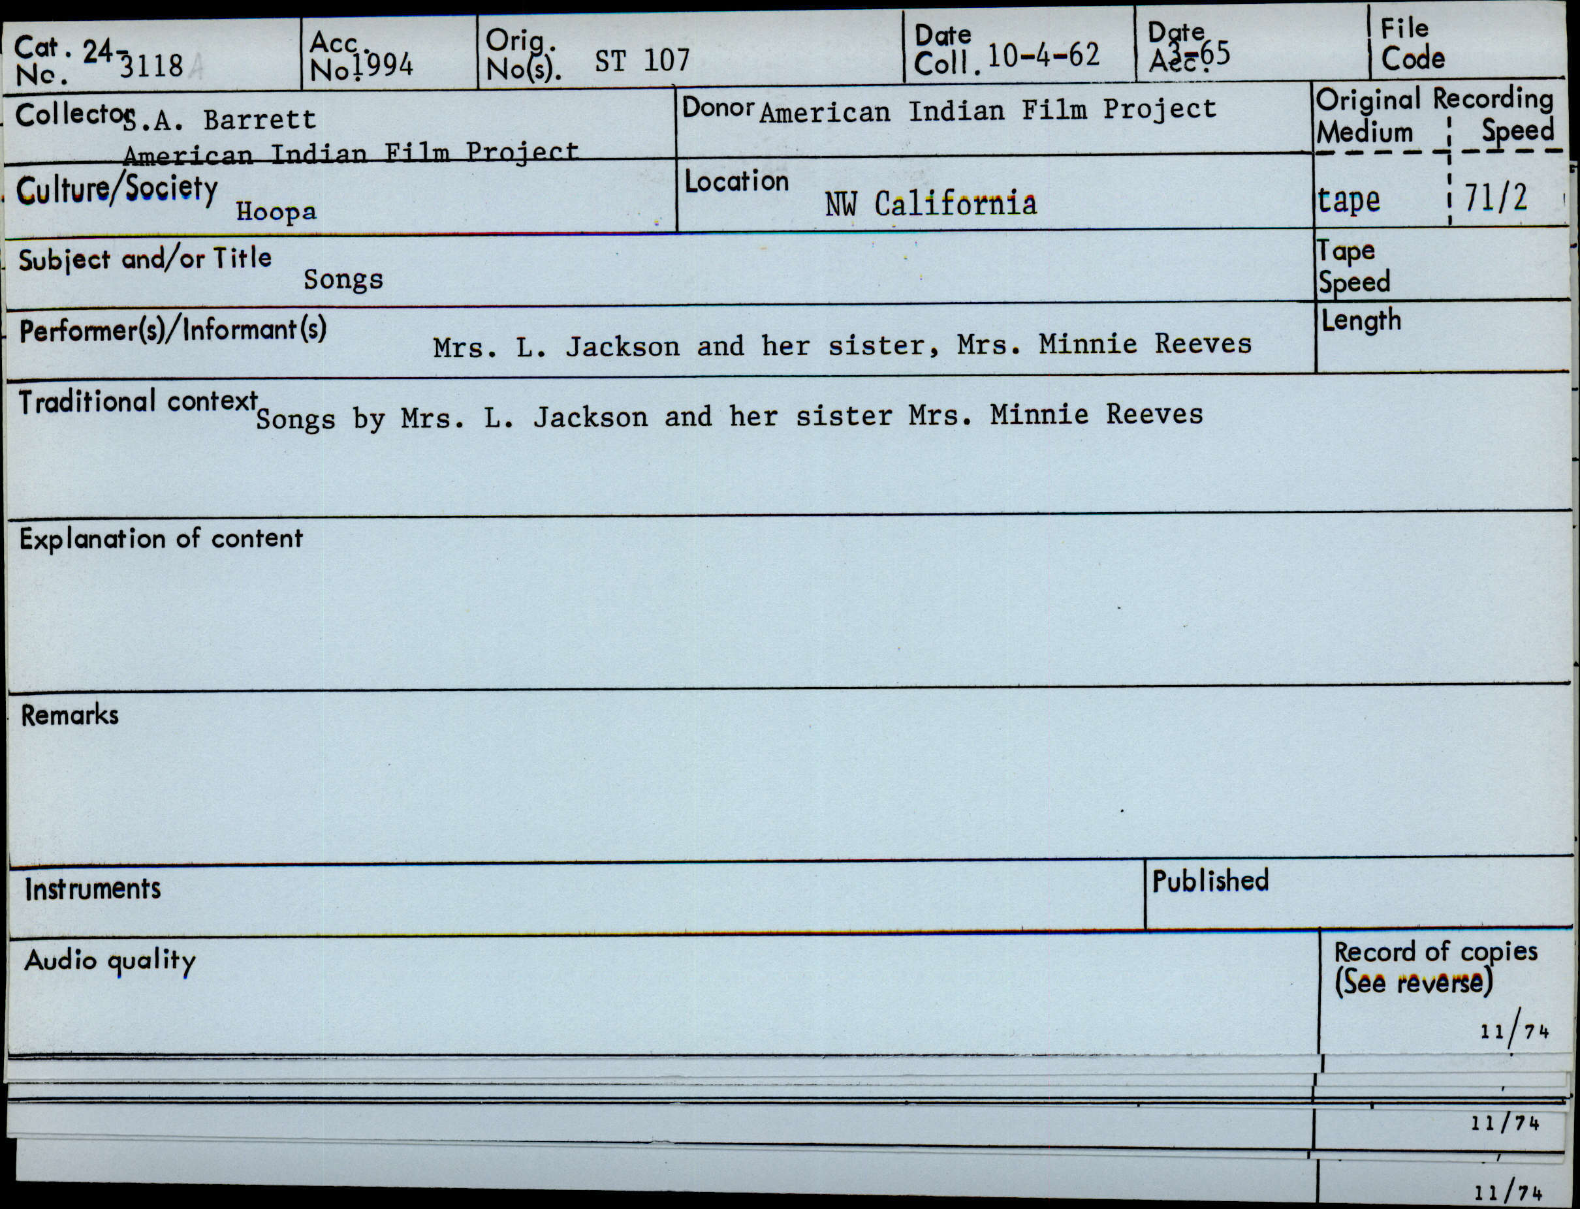This screenshot has height=1209, width=1580.
Task: Select the Orig. No. ST 107 value
Action: coord(642,61)
